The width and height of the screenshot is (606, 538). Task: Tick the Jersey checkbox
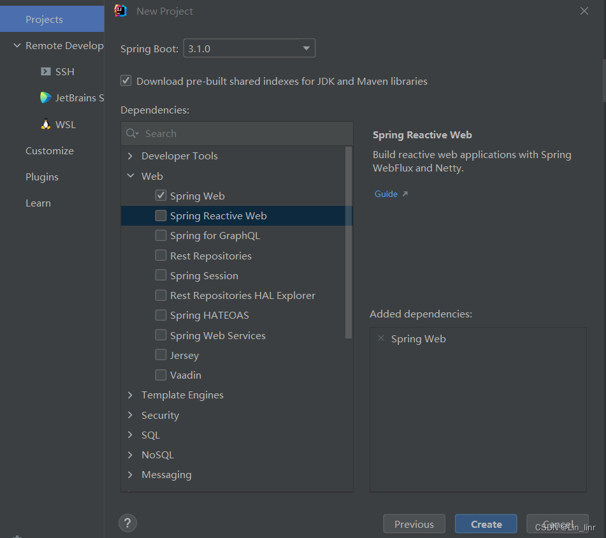click(x=161, y=355)
